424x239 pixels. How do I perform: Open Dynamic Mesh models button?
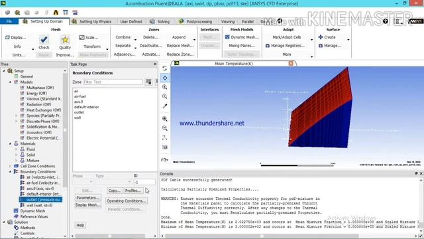[242, 37]
